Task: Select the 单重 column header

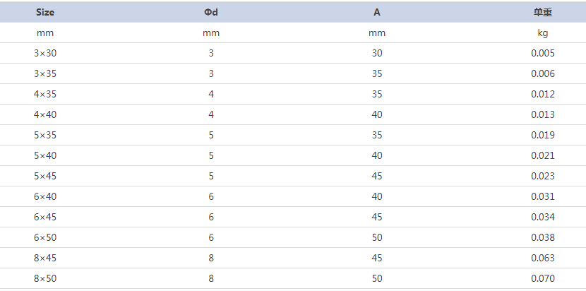Action: tap(543, 12)
